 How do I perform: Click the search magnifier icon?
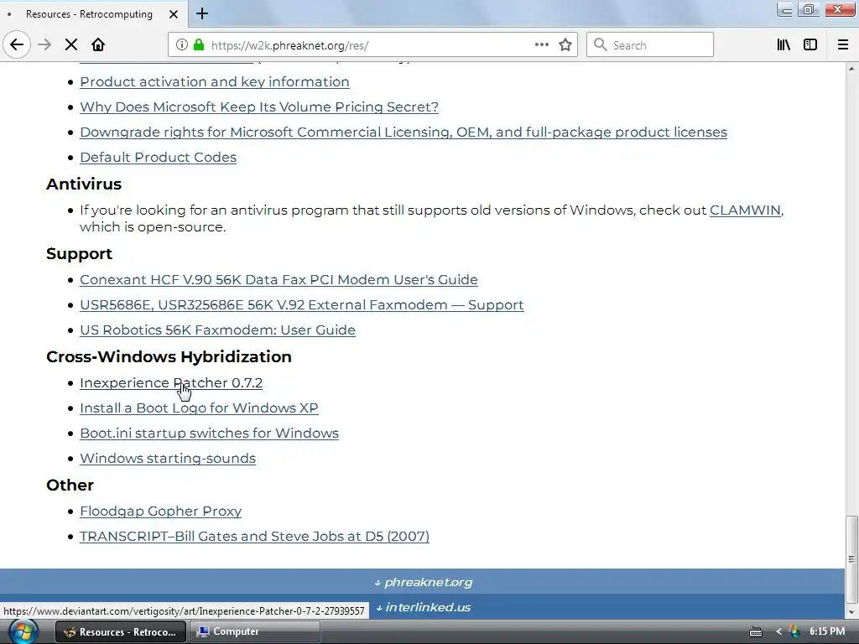click(x=601, y=45)
